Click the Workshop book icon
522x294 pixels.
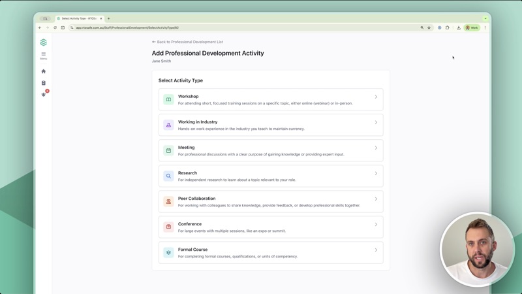click(168, 99)
